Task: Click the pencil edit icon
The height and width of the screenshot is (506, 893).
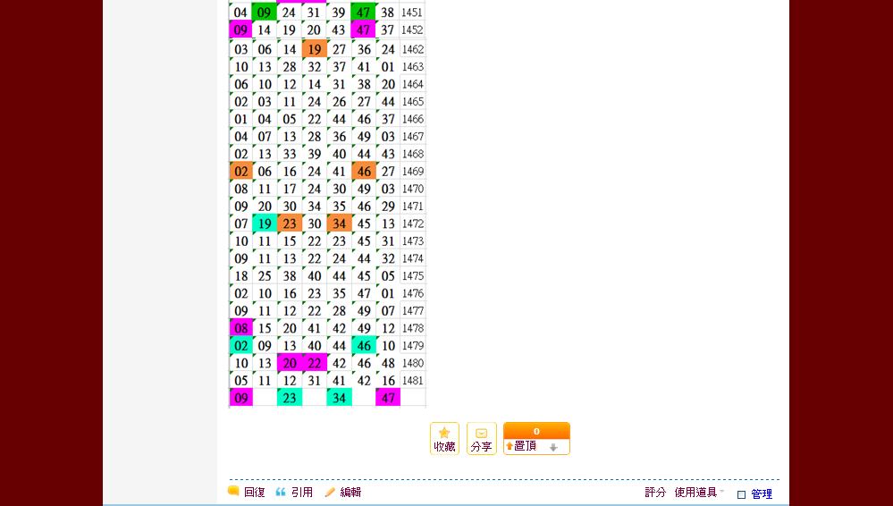Action: (330, 492)
